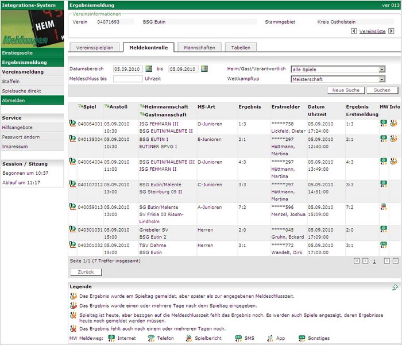Go to previous club using left arrow
The width and height of the screenshot is (402, 345).
pos(353,32)
